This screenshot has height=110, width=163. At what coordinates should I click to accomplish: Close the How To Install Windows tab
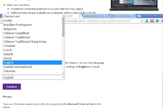pos(134,16)
